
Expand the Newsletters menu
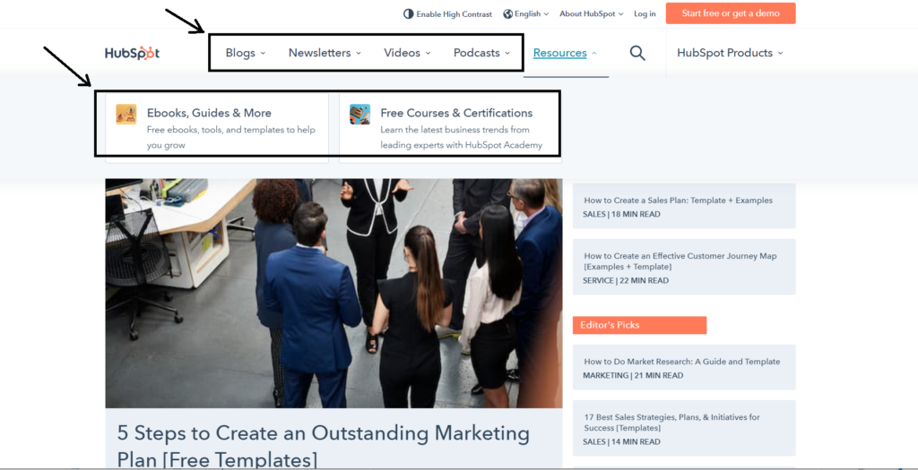(x=325, y=53)
